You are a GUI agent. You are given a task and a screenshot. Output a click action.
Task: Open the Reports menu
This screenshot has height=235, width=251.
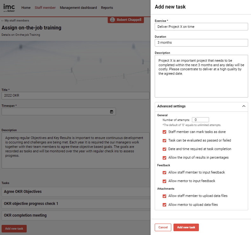point(107,8)
